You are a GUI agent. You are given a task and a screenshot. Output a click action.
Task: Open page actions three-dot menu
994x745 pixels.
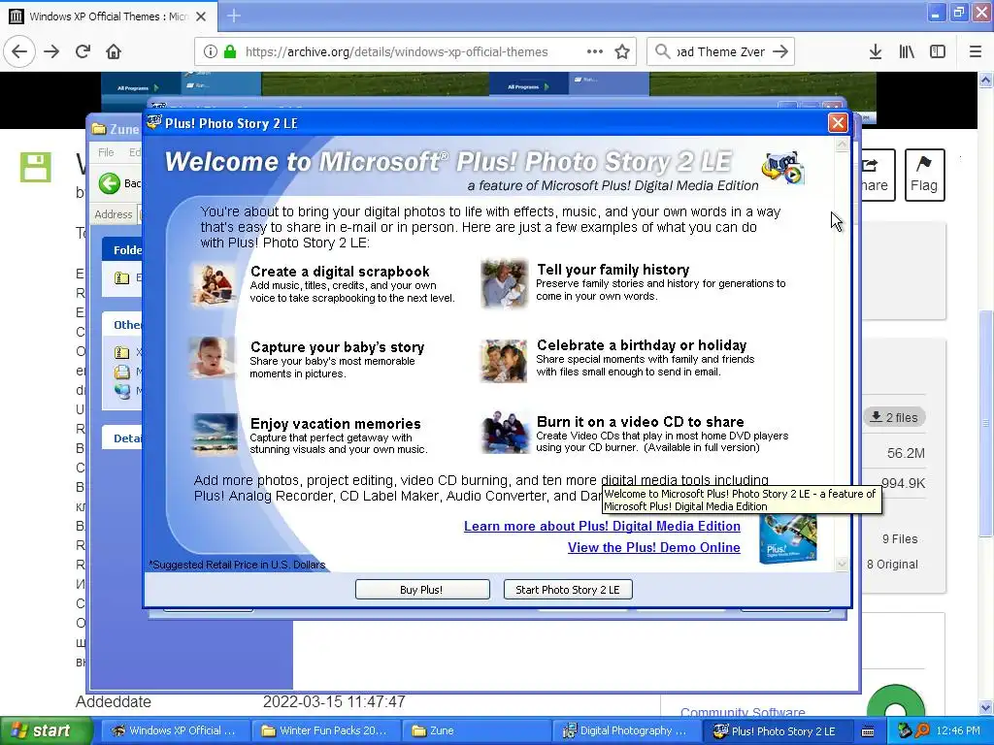595,52
